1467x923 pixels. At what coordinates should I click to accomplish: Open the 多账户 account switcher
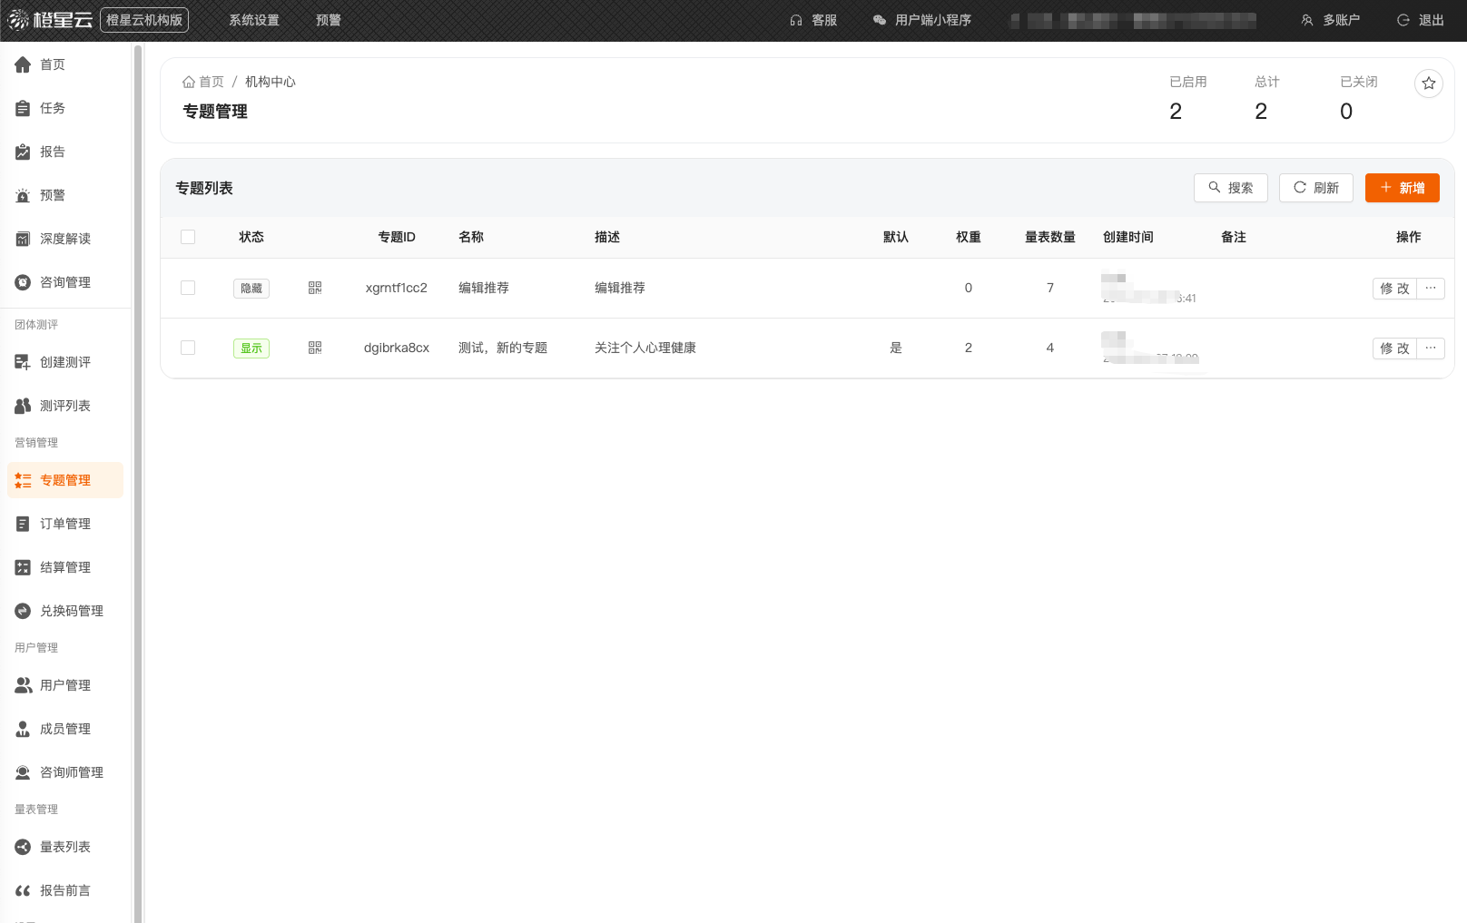click(x=1331, y=20)
